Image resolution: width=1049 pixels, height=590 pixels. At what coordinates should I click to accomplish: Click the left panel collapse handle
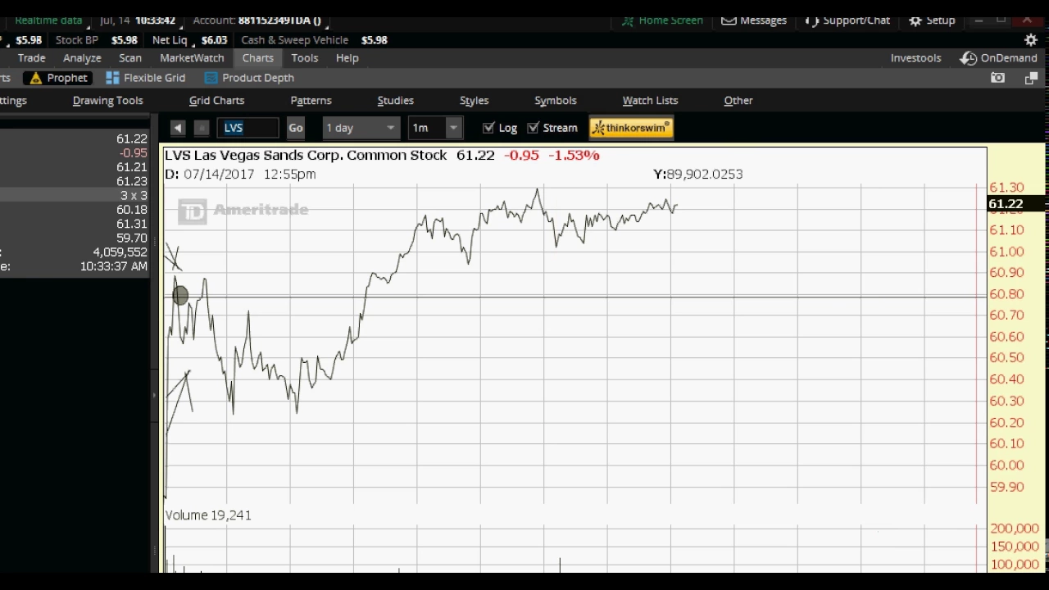154,396
